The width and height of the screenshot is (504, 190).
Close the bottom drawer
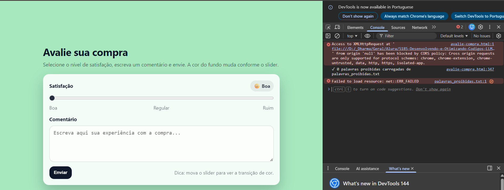[498, 168]
